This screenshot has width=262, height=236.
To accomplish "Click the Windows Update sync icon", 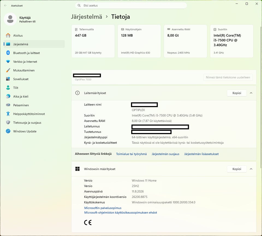I will click(8, 131).
